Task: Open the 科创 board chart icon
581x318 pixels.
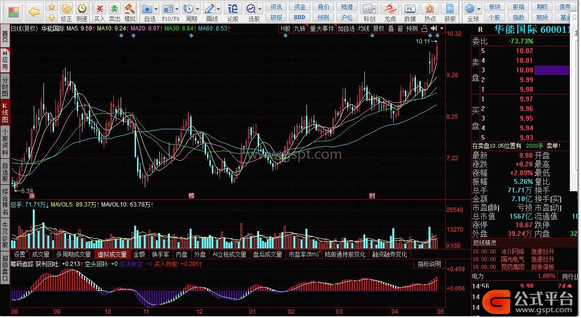Action: tap(369, 9)
